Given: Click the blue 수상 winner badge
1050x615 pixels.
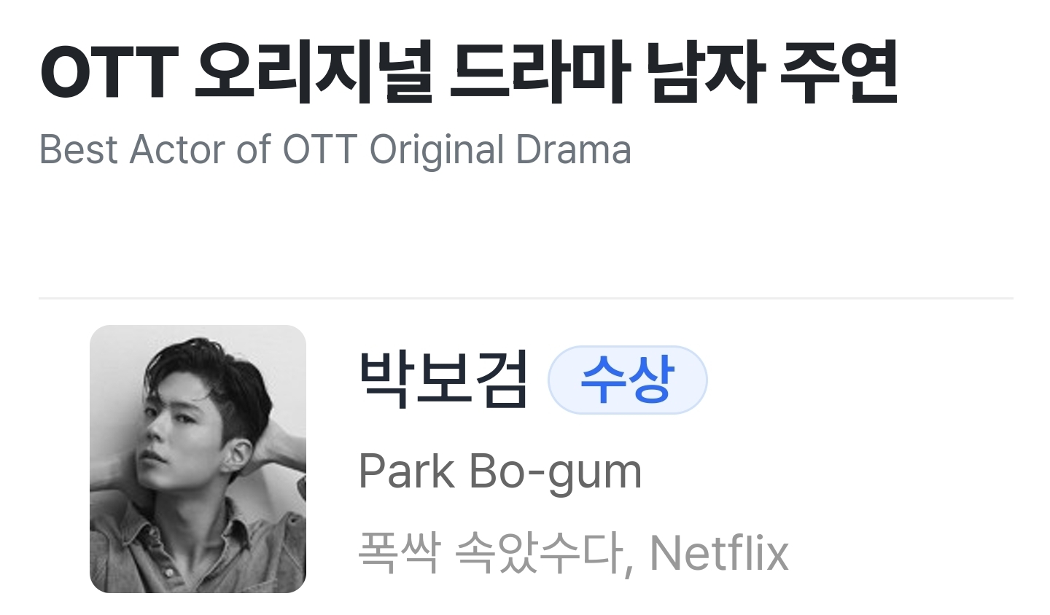Looking at the screenshot, I should point(627,380).
